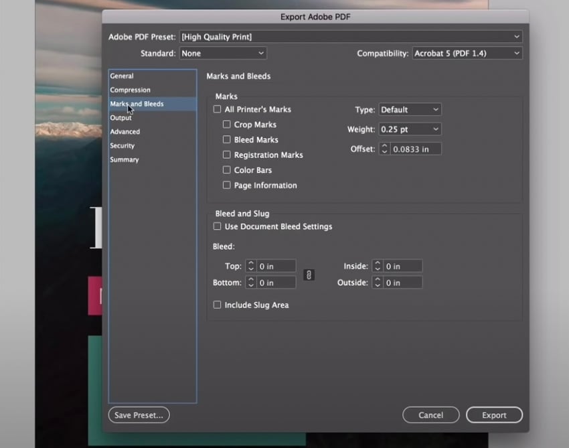The height and width of the screenshot is (448, 569).
Task: Click the Save Preset button
Action: [139, 415]
